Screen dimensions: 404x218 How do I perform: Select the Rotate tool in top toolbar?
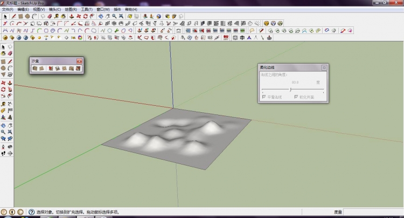(85, 16)
